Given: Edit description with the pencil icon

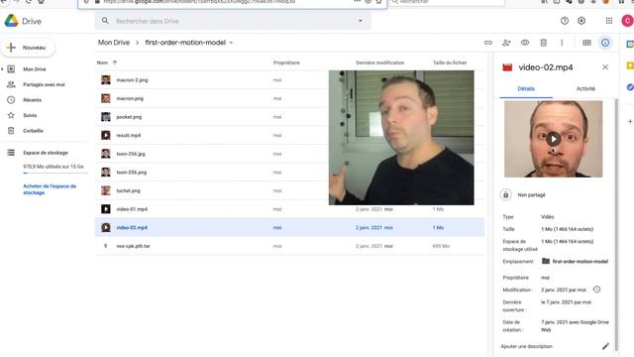Looking at the screenshot, I should 605,346.
